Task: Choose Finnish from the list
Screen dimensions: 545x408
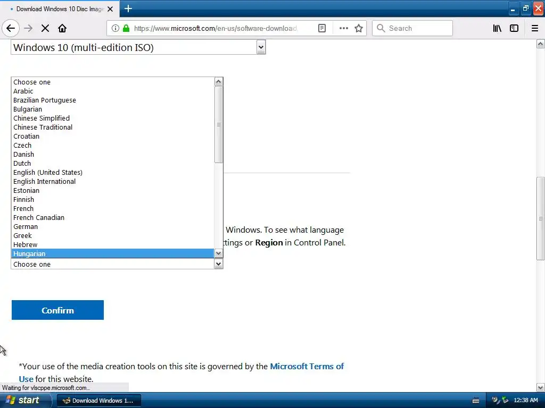Action: tap(113, 199)
